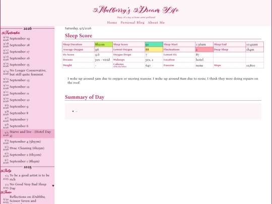The image size is (272, 204).
Task: Click the Exercise 'none' cell
Action: [x=204, y=65]
